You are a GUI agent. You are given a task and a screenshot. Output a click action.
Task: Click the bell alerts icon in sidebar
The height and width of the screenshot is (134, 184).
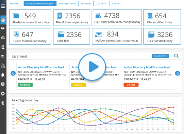pyautogui.click(x=3, y=75)
